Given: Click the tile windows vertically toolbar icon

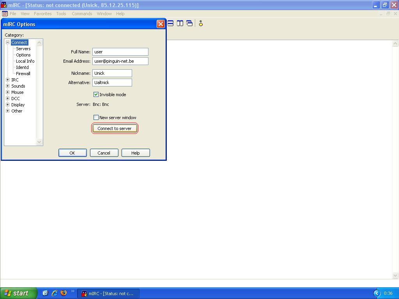Looking at the screenshot, I should click(180, 23).
